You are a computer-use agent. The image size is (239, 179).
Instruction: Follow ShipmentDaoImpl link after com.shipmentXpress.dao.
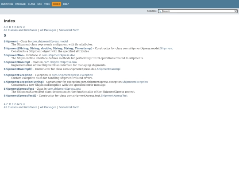click(109, 69)
